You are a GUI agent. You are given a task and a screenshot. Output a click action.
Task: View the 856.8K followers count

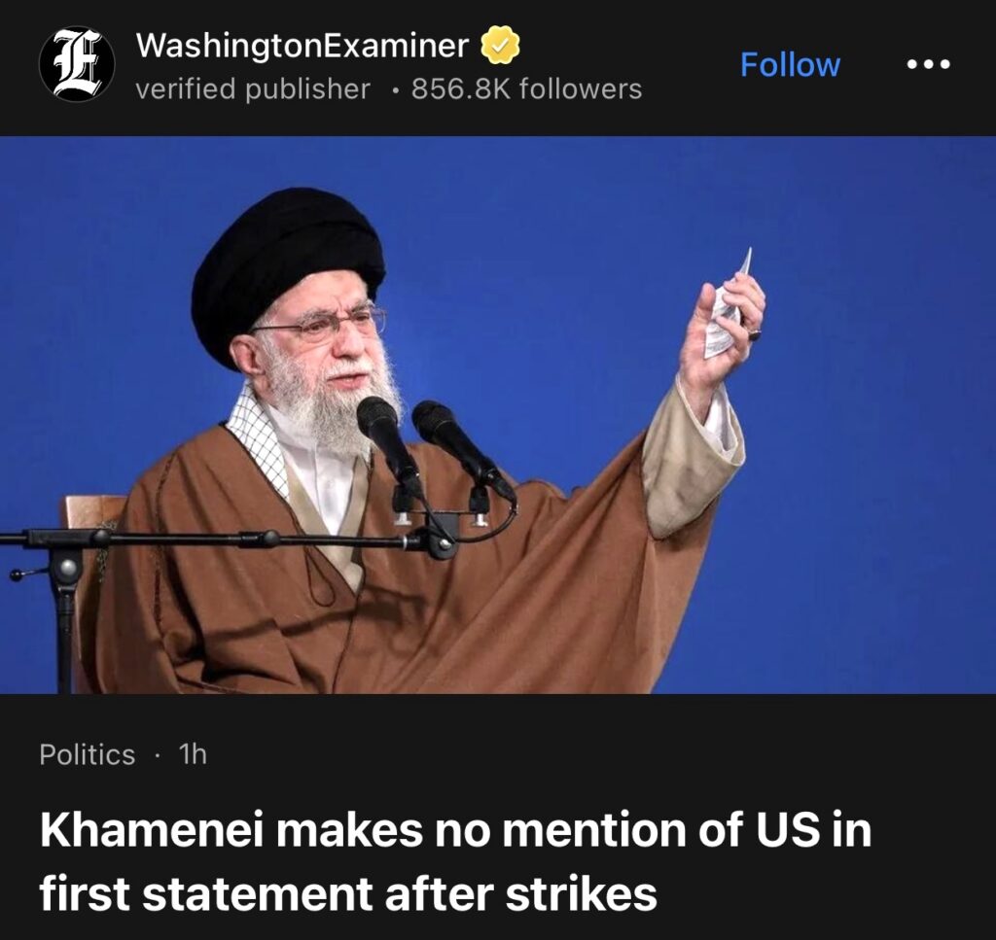tap(526, 88)
